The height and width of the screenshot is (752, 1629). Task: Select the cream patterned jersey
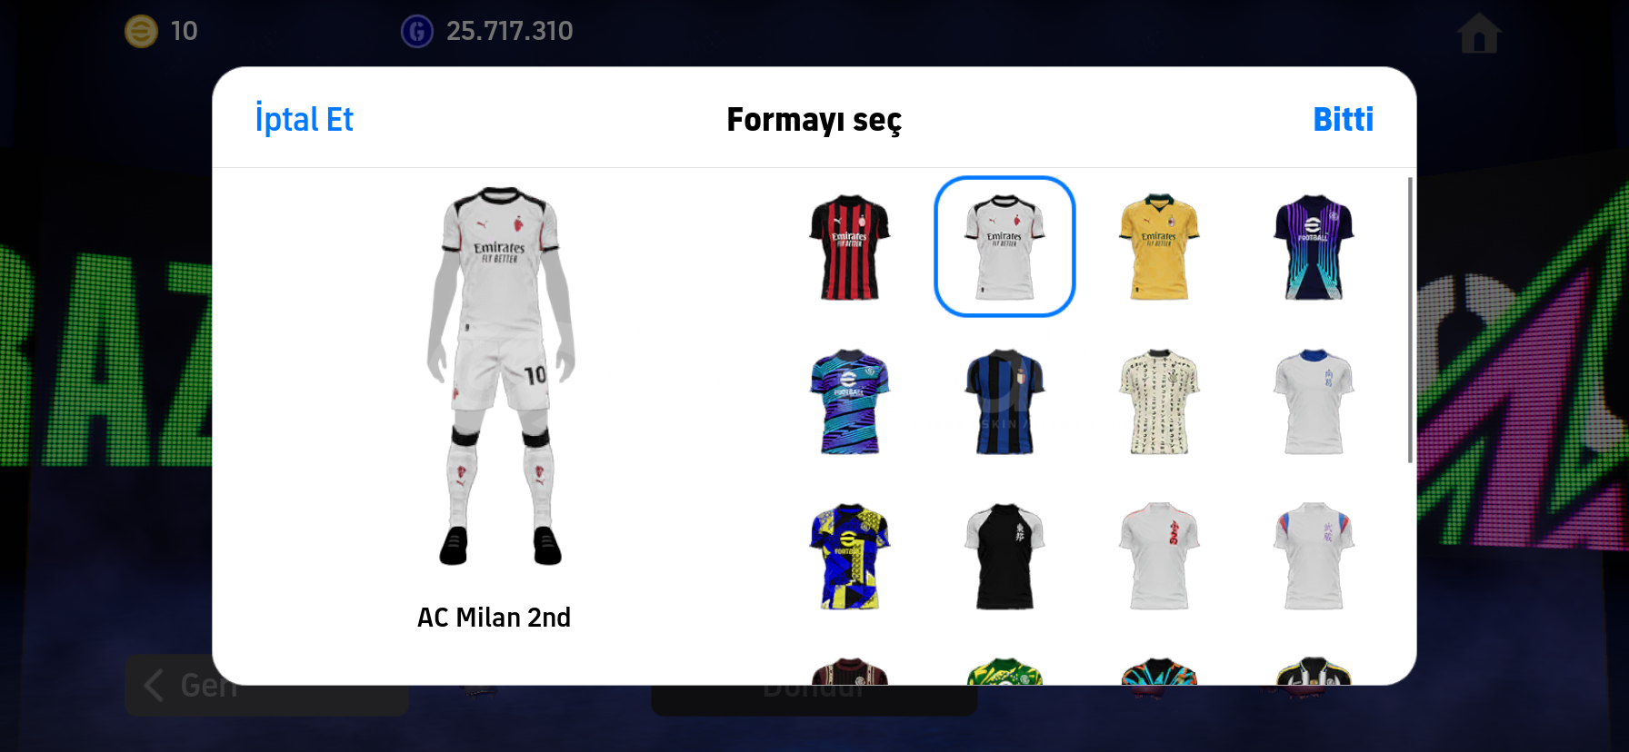click(x=1159, y=401)
